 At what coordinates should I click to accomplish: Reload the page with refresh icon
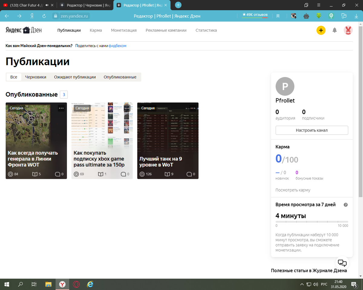[44, 16]
